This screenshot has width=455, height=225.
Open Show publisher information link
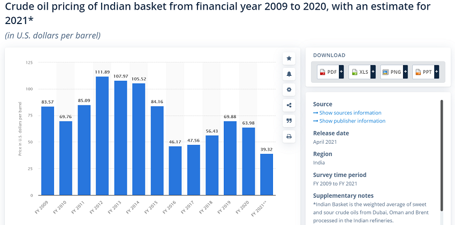[350, 121]
